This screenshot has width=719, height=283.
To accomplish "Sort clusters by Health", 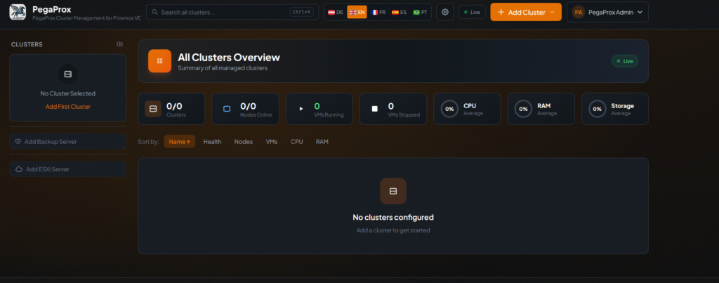I will click(x=212, y=142).
